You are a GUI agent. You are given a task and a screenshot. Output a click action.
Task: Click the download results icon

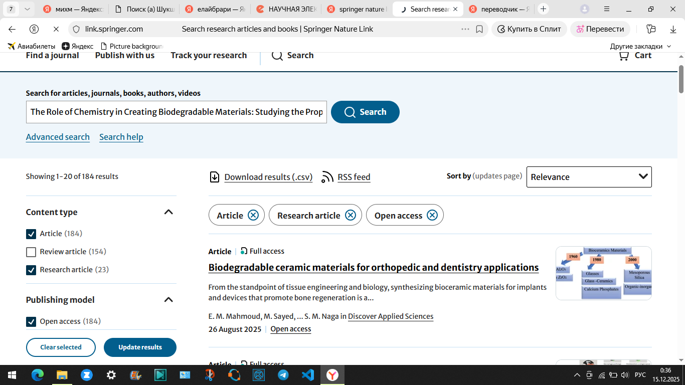215,177
